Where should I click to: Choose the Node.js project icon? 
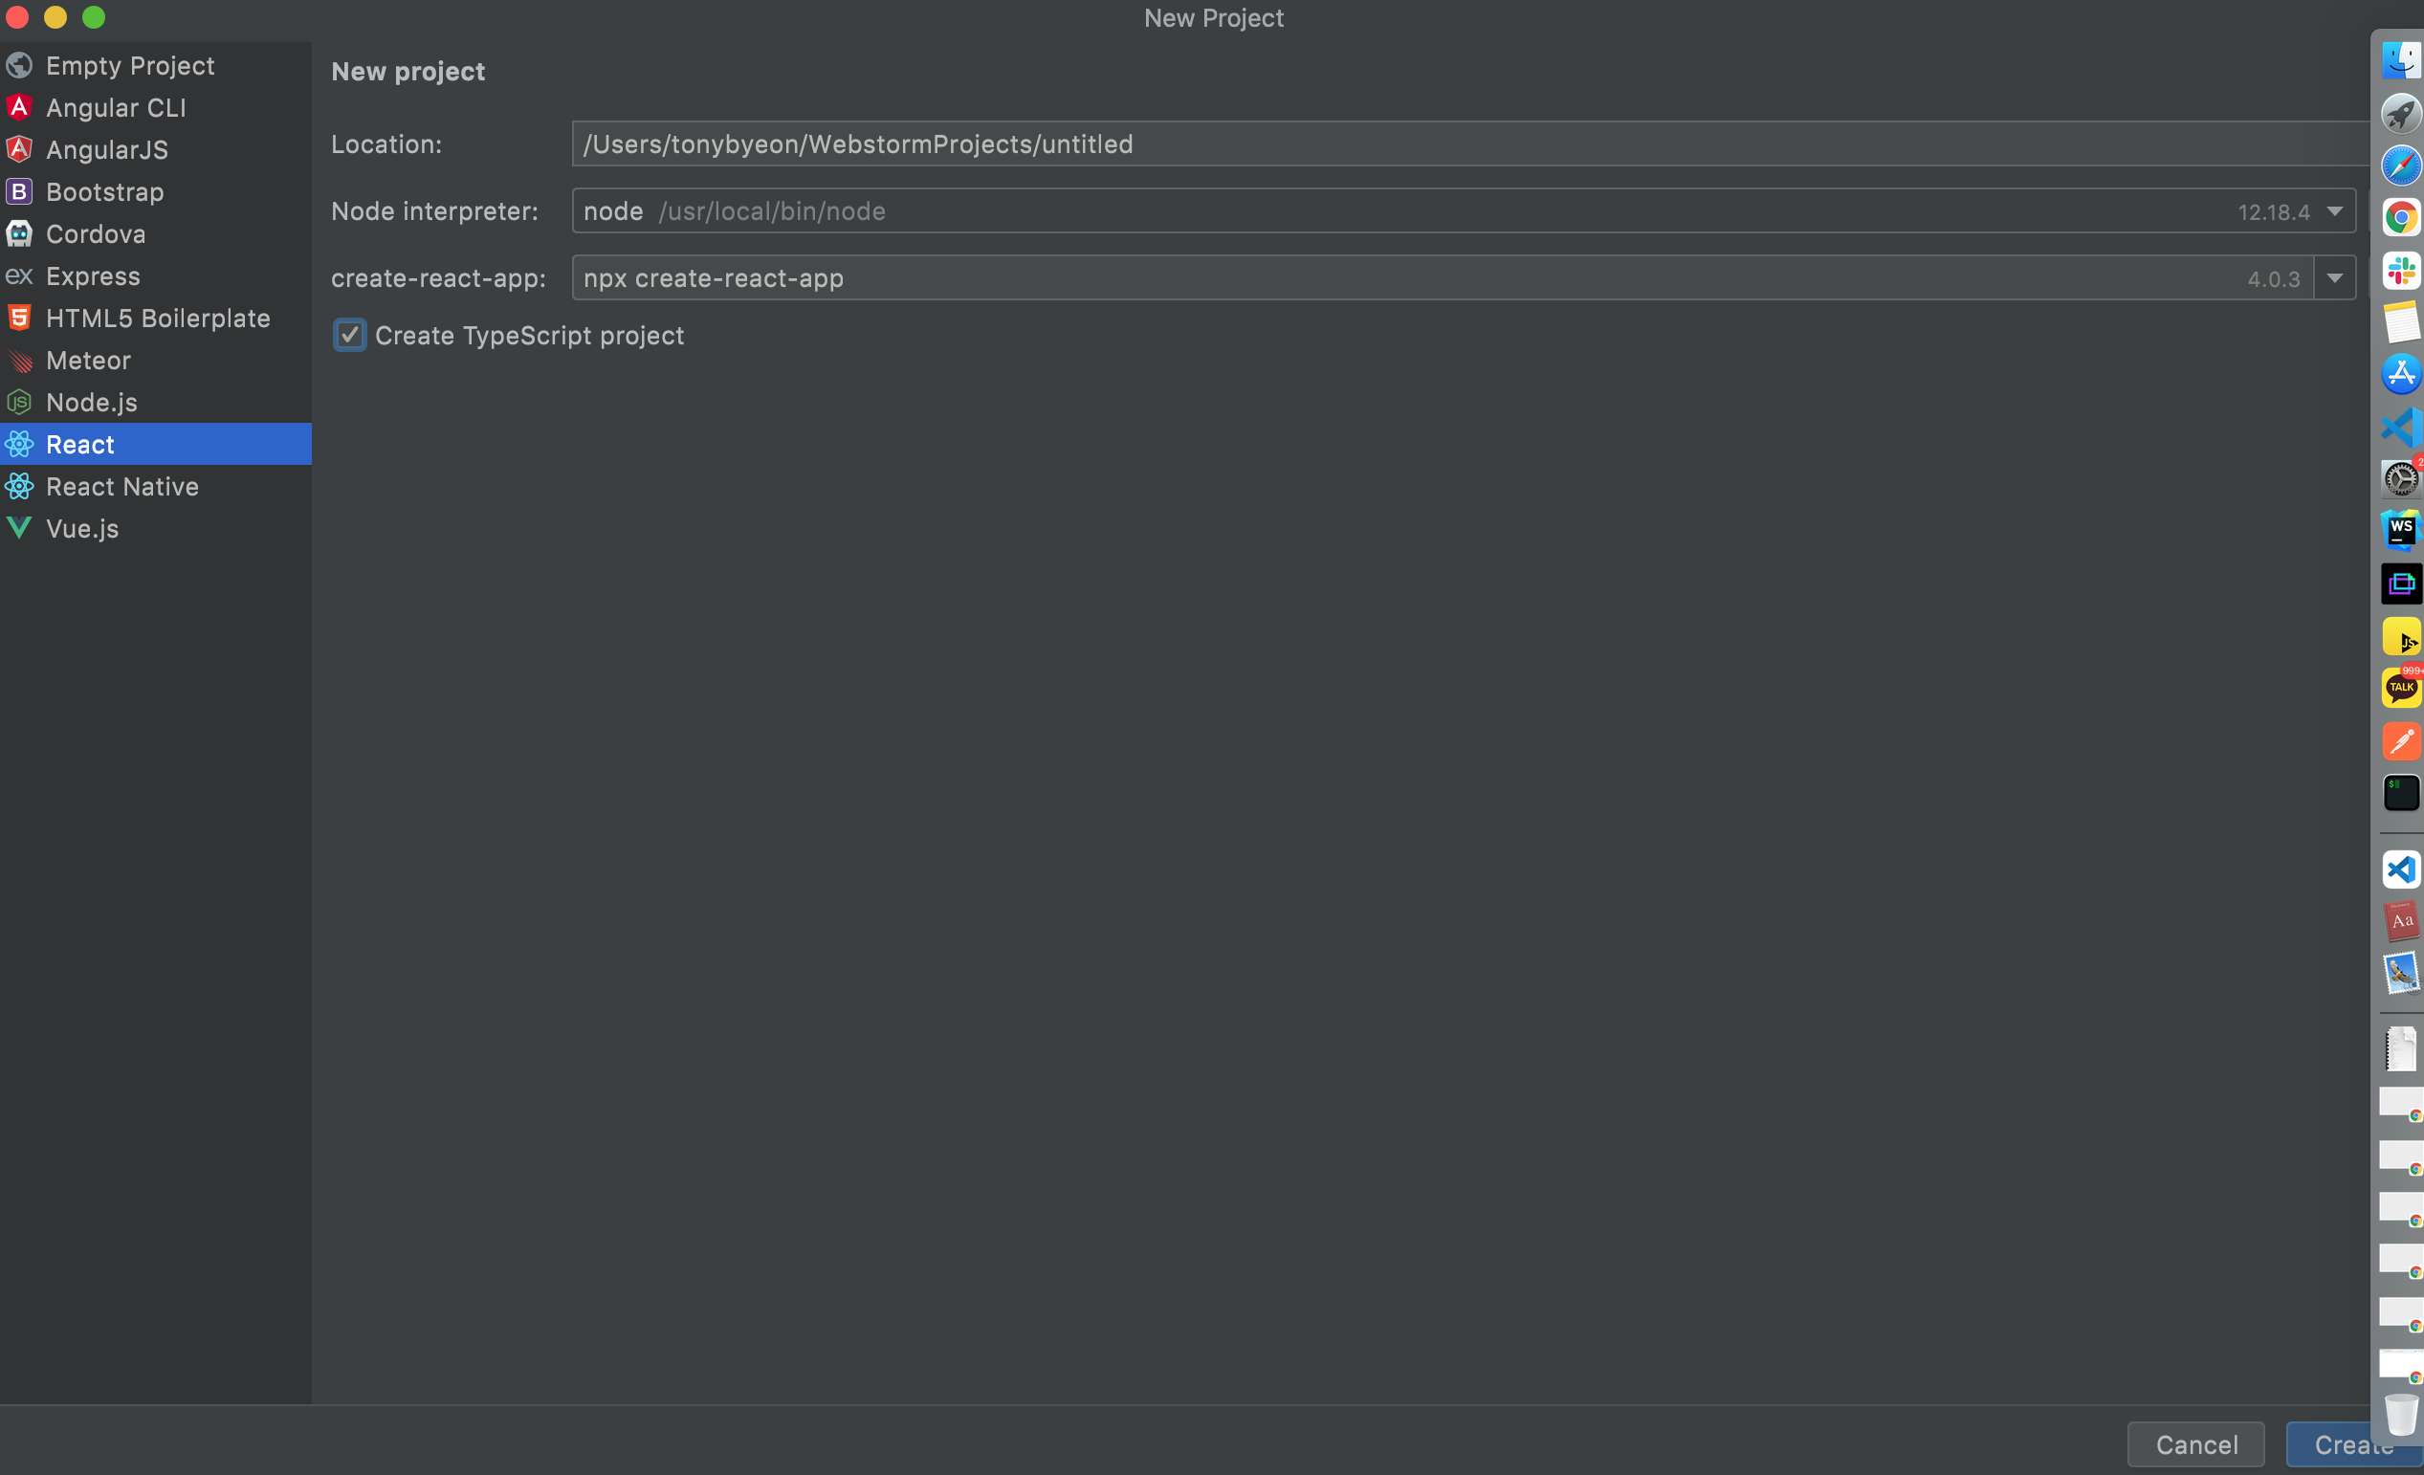coord(19,403)
